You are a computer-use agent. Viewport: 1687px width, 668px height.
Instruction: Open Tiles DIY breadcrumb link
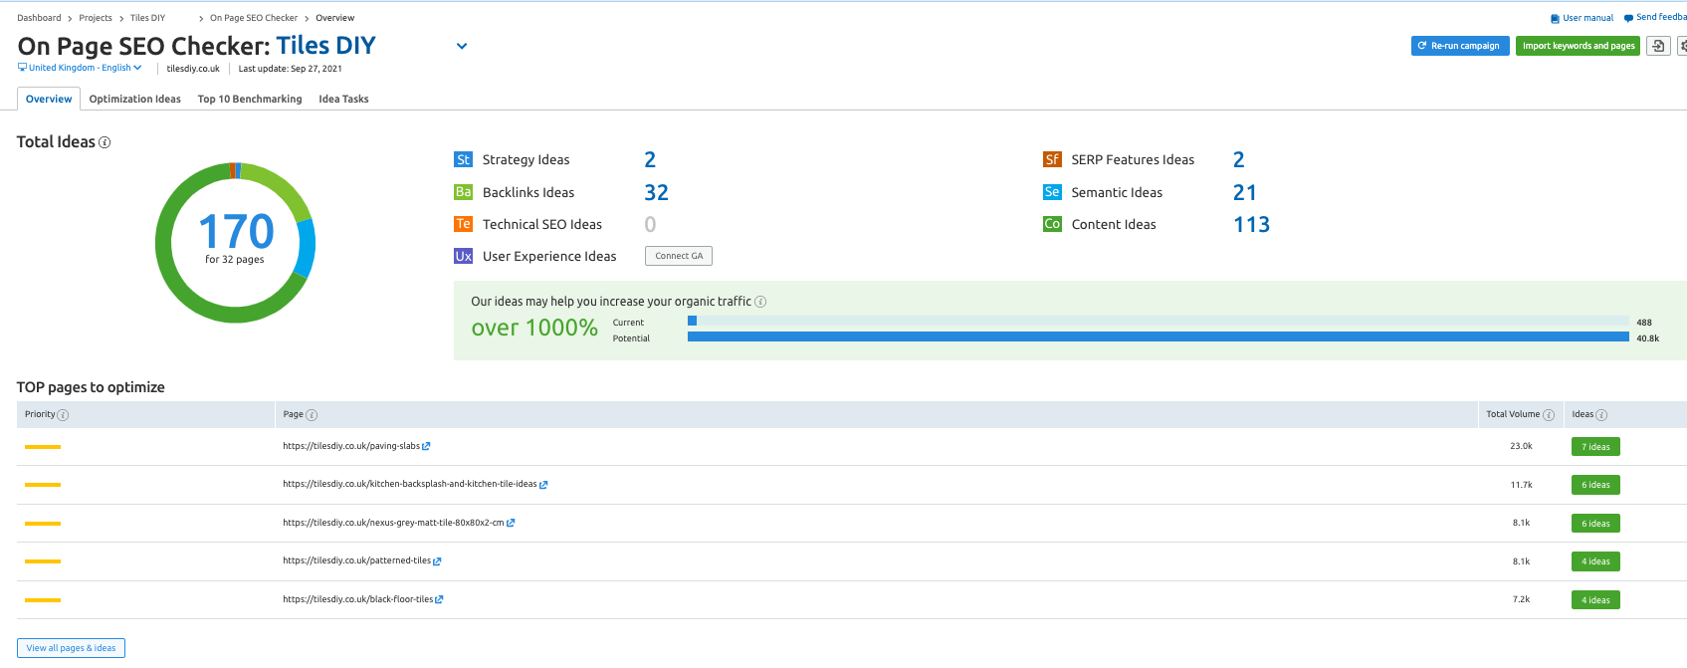(147, 18)
